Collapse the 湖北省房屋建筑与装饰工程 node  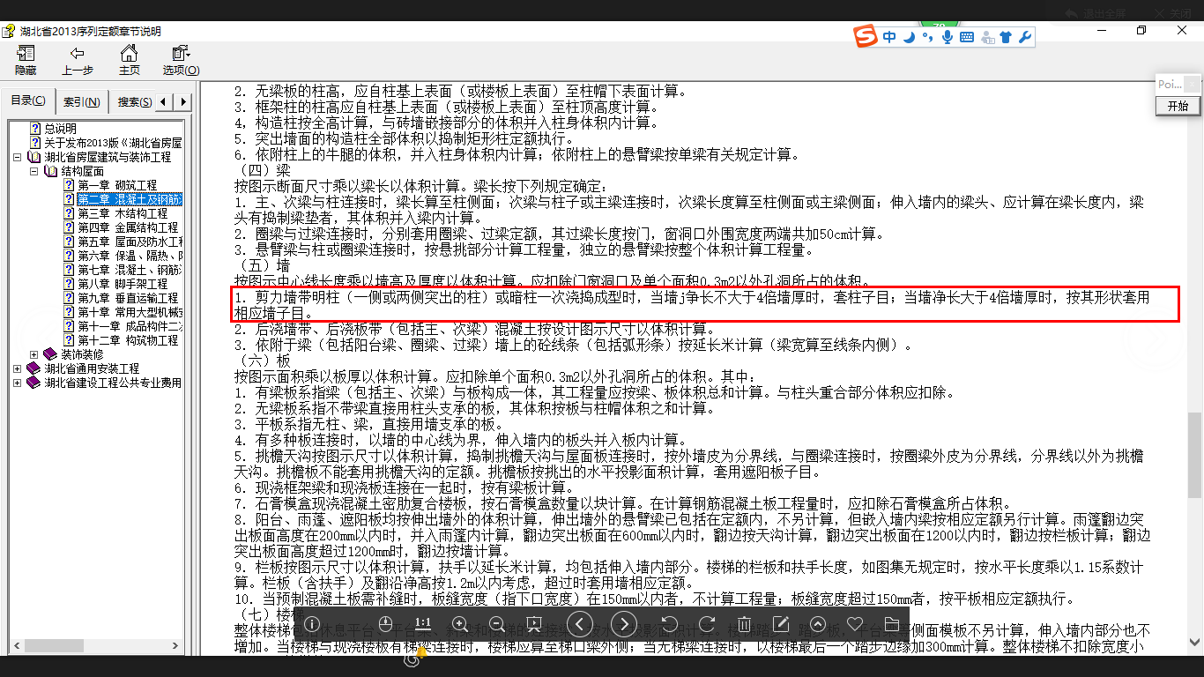(x=18, y=157)
